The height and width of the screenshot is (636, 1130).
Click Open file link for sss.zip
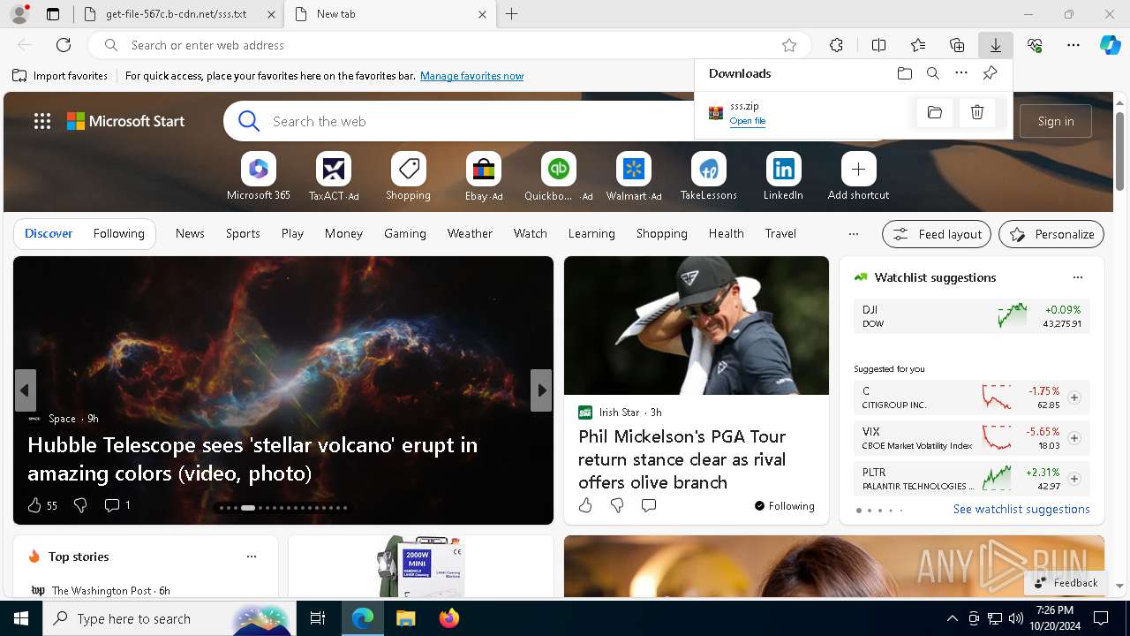[748, 121]
